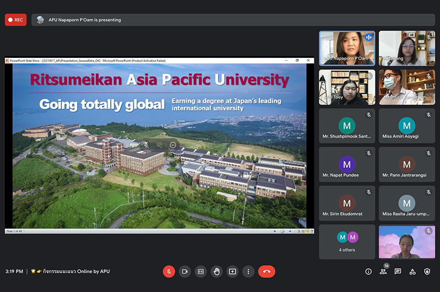The image size is (440, 292).
Task: Click the muted mic icon on Mr. Sirin's tile
Action: [369, 192]
